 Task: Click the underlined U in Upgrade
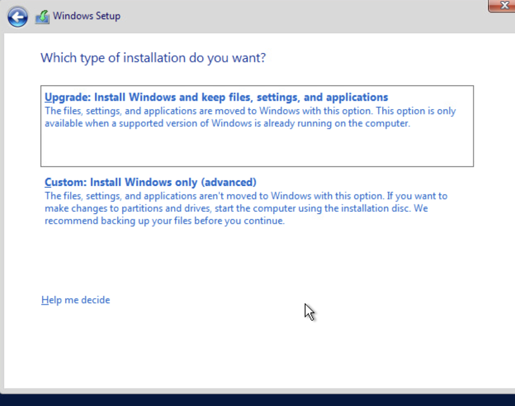click(x=48, y=97)
